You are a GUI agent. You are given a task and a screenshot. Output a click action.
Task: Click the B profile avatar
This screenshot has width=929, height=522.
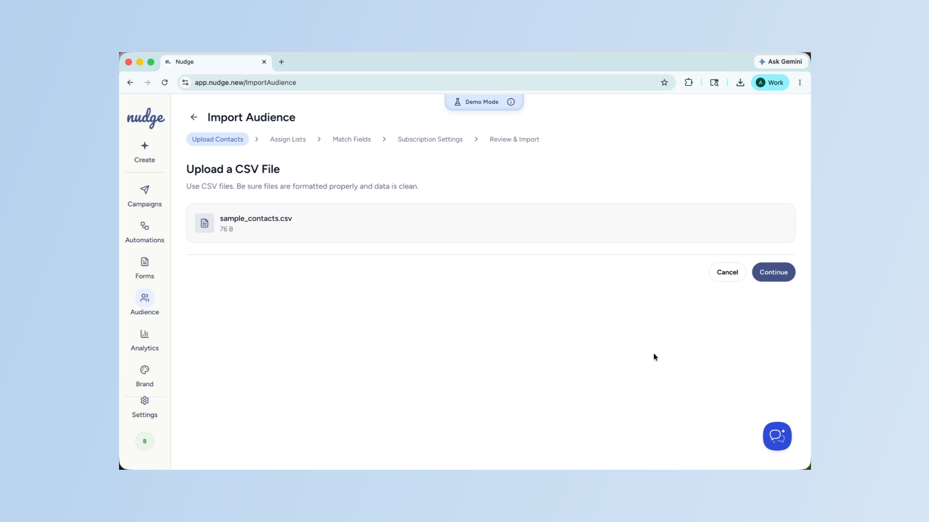click(145, 441)
